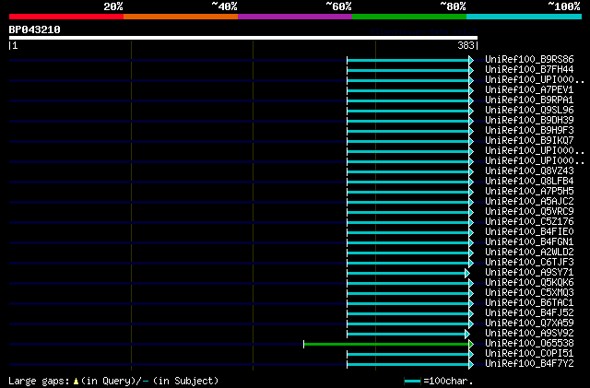Screen dimensions: 590x388
Task: Click the ~60% legend label
Action: point(338,6)
